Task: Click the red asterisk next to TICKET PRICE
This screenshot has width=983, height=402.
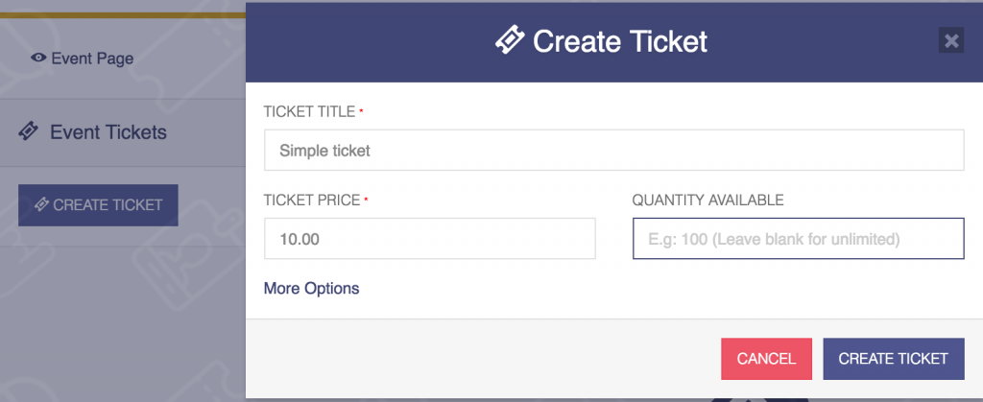Action: pyautogui.click(x=366, y=199)
